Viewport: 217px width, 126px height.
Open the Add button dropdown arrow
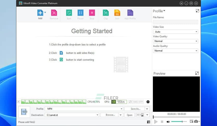[45, 12]
